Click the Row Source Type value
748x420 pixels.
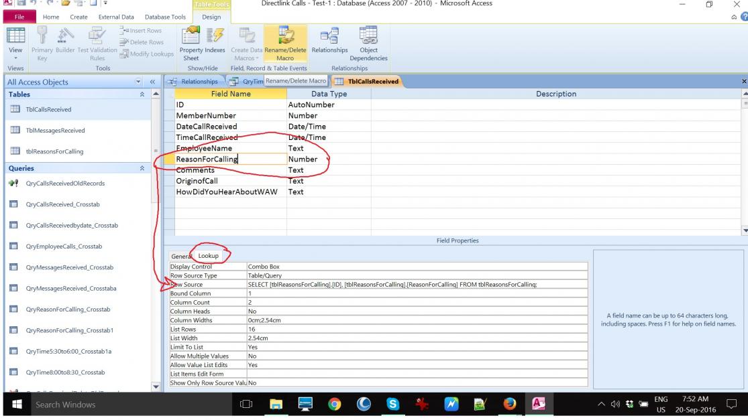[417, 276]
